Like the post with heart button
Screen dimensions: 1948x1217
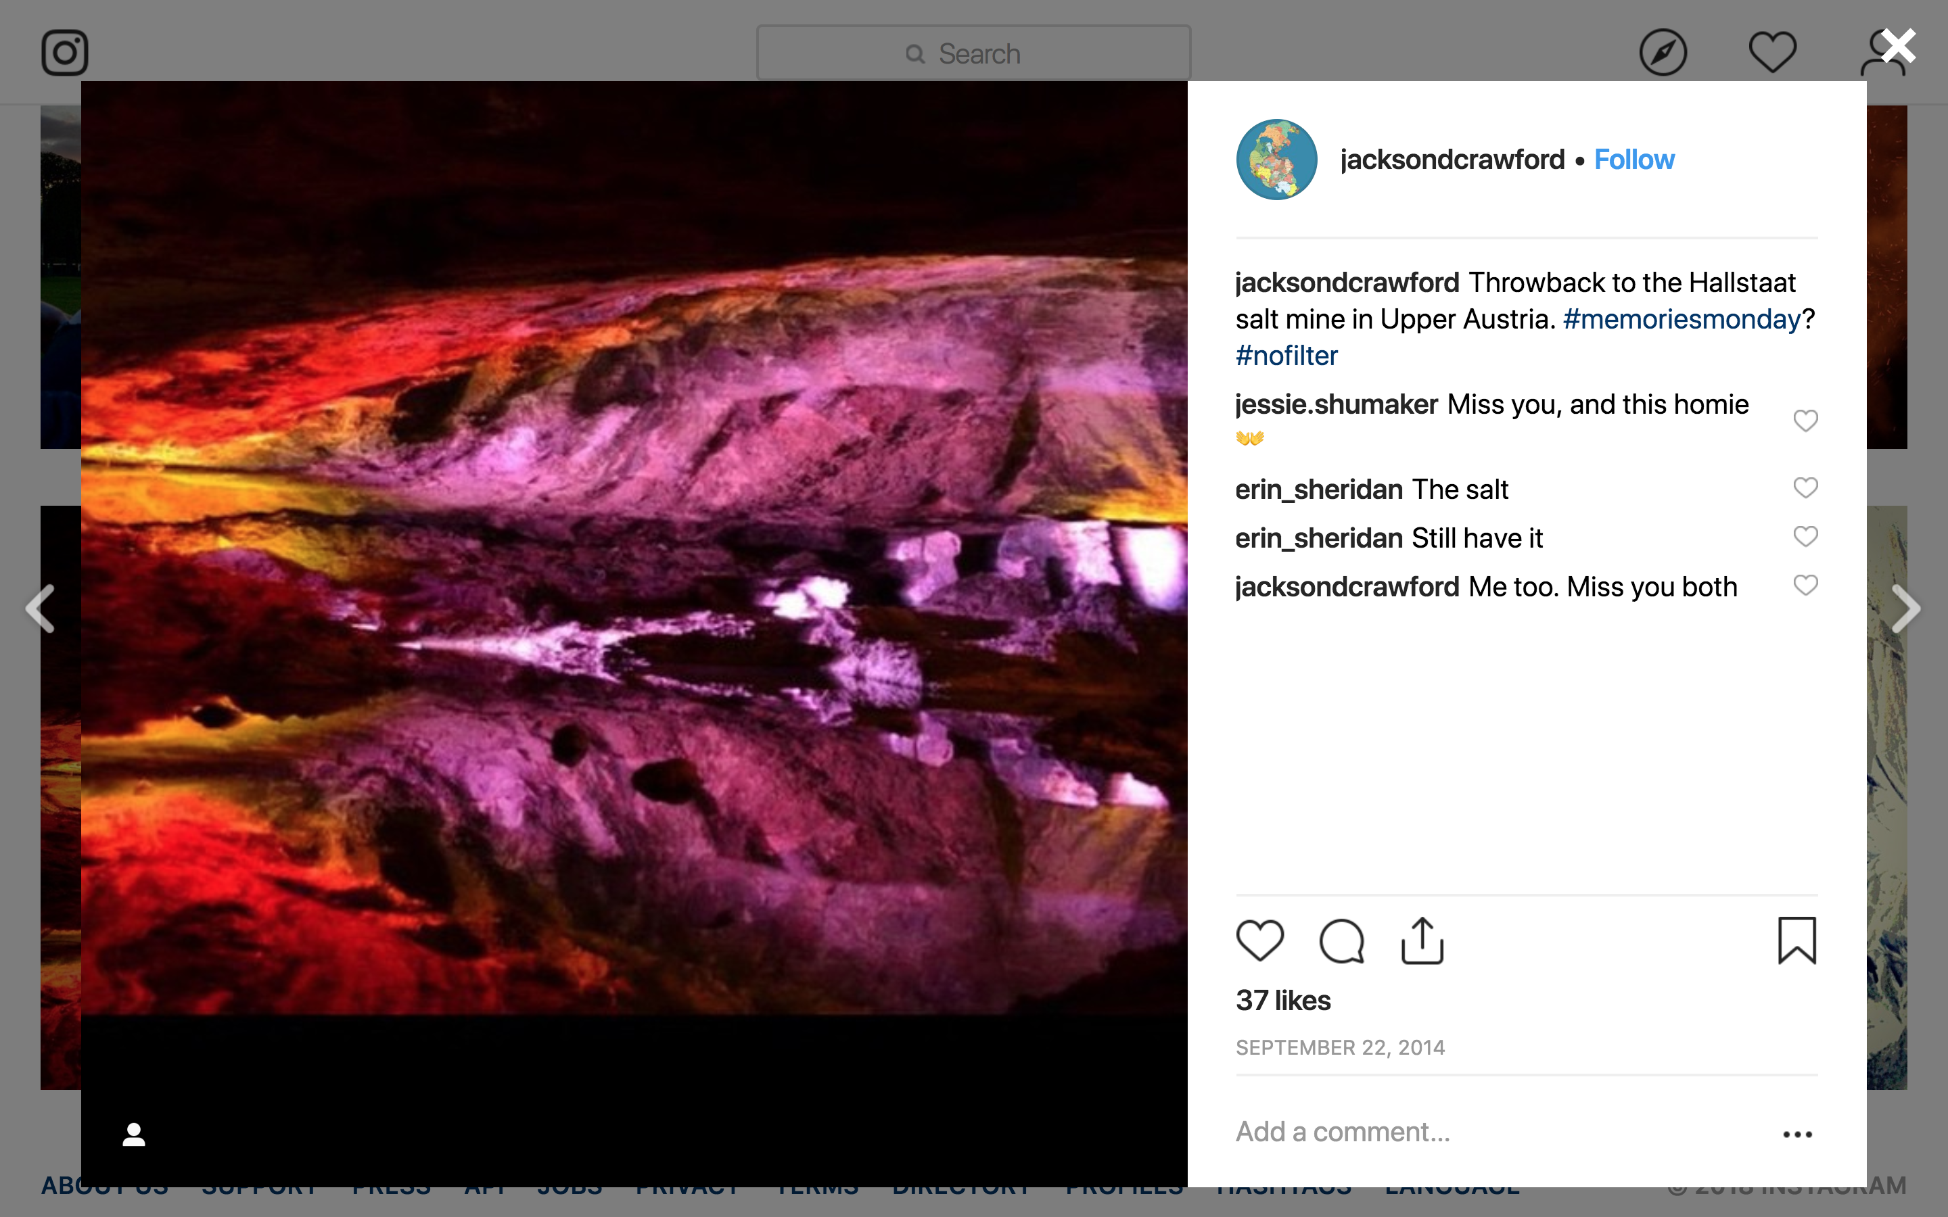click(x=1259, y=940)
